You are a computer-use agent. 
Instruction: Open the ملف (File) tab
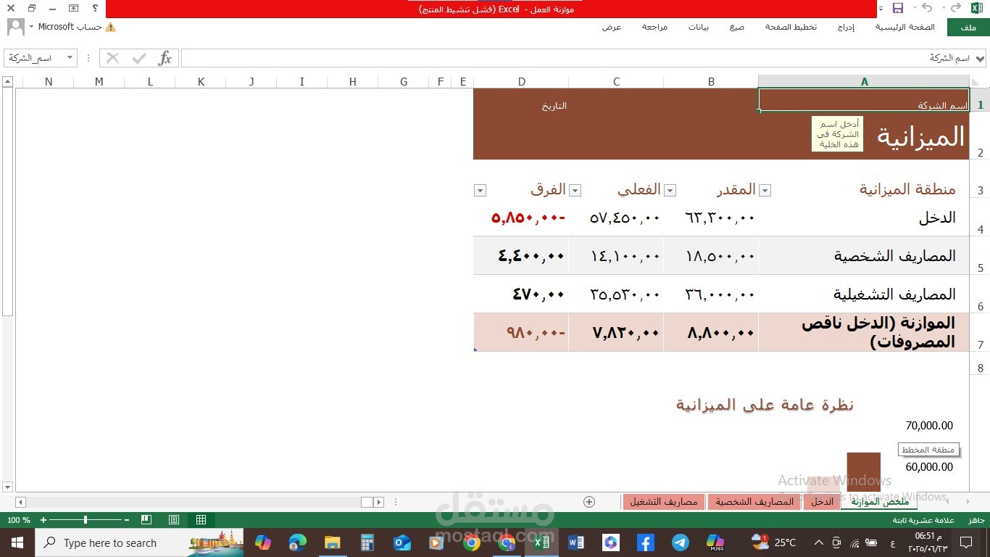[x=968, y=27]
